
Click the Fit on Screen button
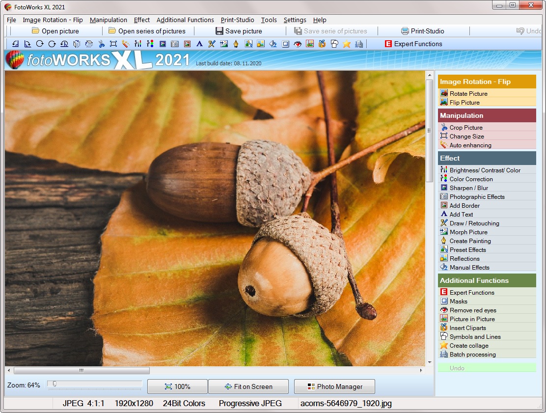[248, 386]
